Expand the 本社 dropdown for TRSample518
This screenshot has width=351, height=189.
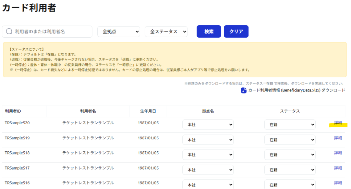click(x=208, y=155)
